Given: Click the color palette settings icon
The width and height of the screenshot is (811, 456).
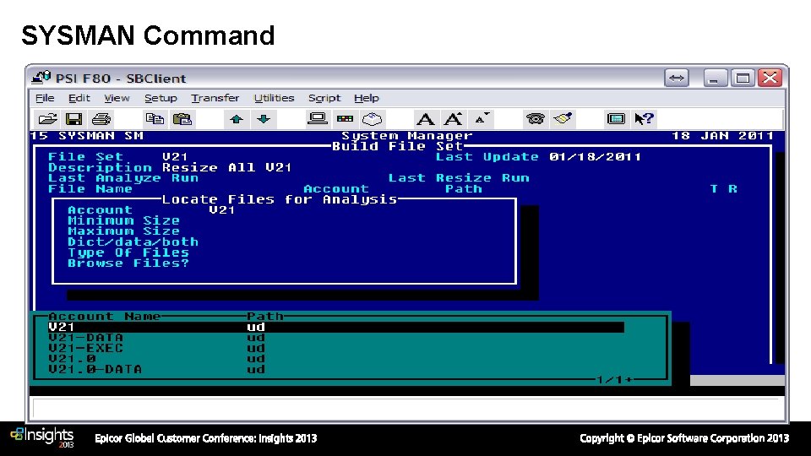Looking at the screenshot, I should (345, 119).
